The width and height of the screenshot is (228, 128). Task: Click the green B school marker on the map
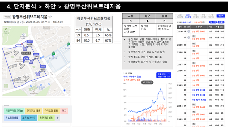click(x=69, y=44)
